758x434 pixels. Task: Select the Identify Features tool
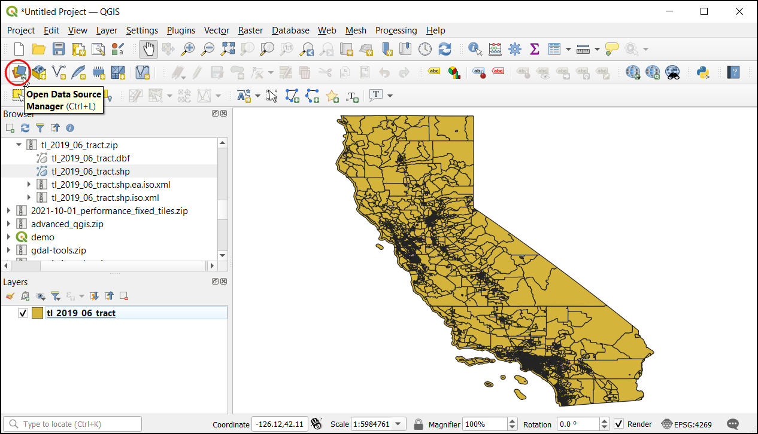point(475,49)
